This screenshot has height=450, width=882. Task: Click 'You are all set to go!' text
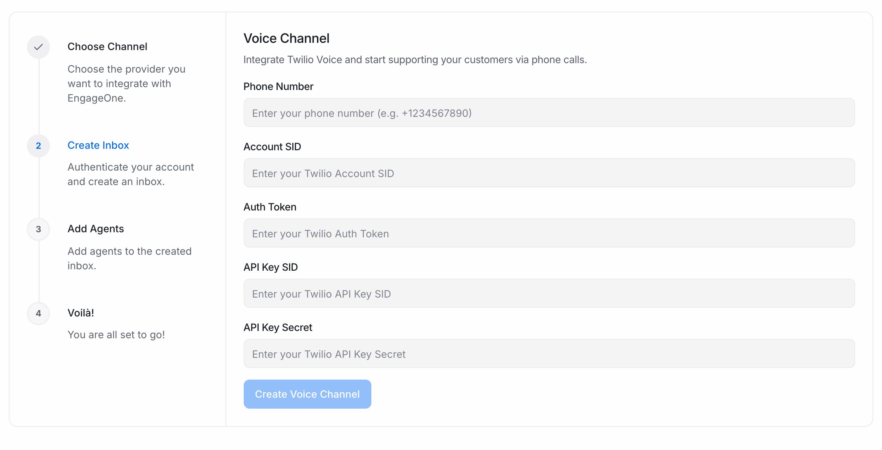coord(116,335)
